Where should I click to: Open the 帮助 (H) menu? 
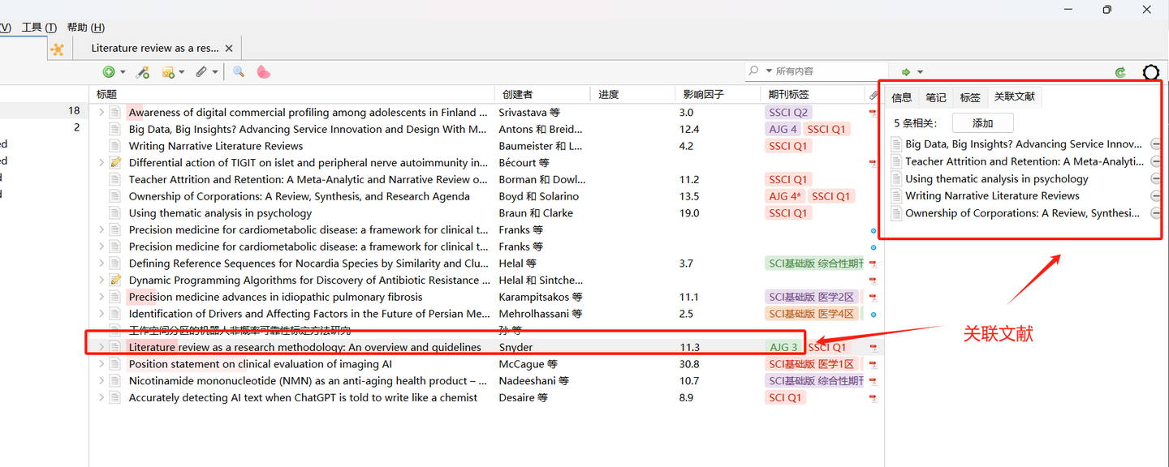pyautogui.click(x=86, y=28)
